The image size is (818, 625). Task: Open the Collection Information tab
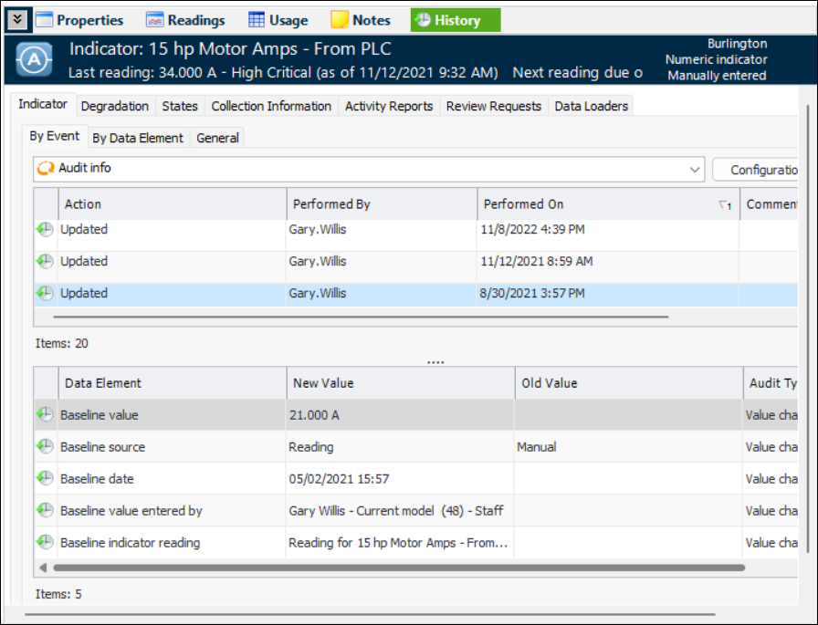click(271, 106)
